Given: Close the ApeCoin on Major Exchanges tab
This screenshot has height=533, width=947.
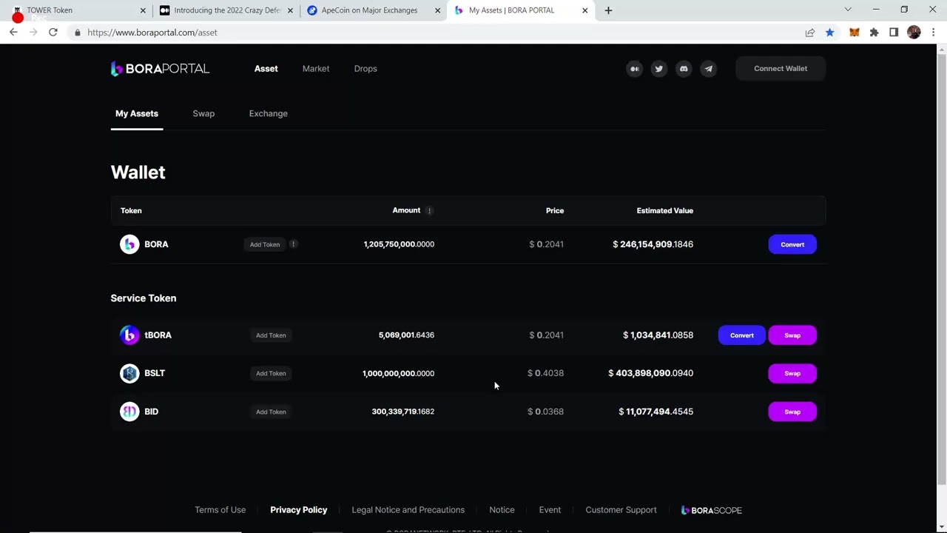Looking at the screenshot, I should tap(437, 10).
